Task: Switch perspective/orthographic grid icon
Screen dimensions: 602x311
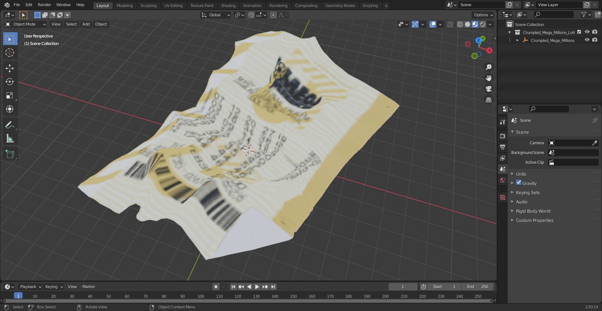Action: pyautogui.click(x=488, y=100)
